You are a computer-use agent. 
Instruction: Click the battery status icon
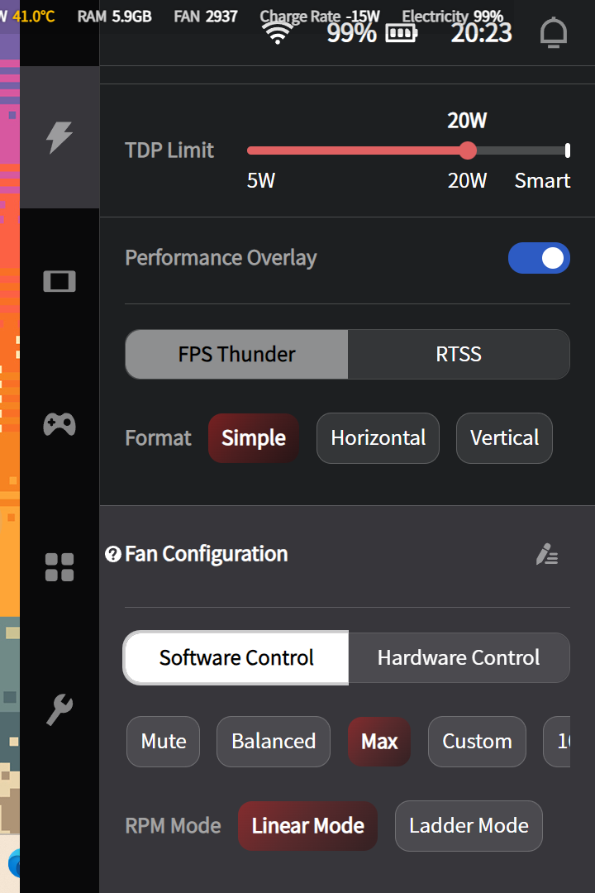click(402, 33)
